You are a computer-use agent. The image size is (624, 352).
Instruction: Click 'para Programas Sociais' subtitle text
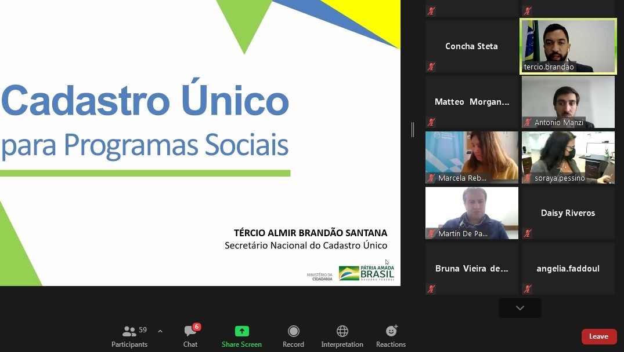tap(145, 145)
